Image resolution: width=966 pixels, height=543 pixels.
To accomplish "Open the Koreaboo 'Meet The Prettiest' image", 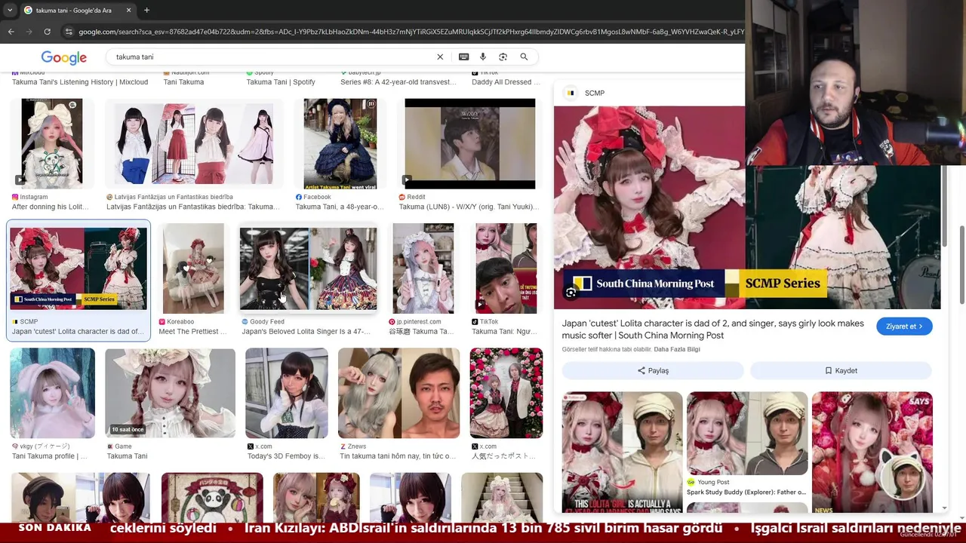I will [x=193, y=268].
